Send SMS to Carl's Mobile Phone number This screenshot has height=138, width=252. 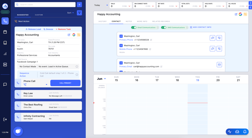pos(213,49)
